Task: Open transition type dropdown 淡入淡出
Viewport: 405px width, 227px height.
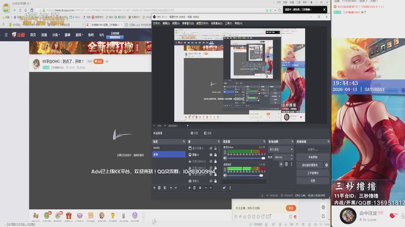Action: pyautogui.click(x=281, y=149)
